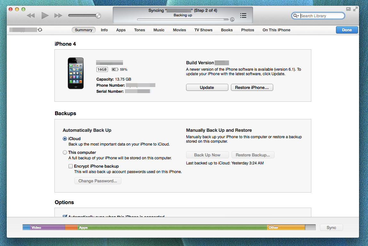This screenshot has height=246, width=368.
Task: Click the Change Password... button
Action: click(98, 181)
